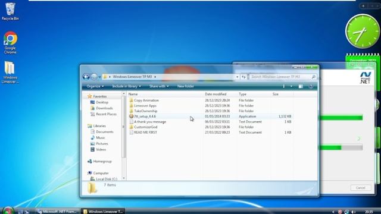
Task: Expand the breadcrumb arrow after Windows Limeover
Action: pos(155,77)
